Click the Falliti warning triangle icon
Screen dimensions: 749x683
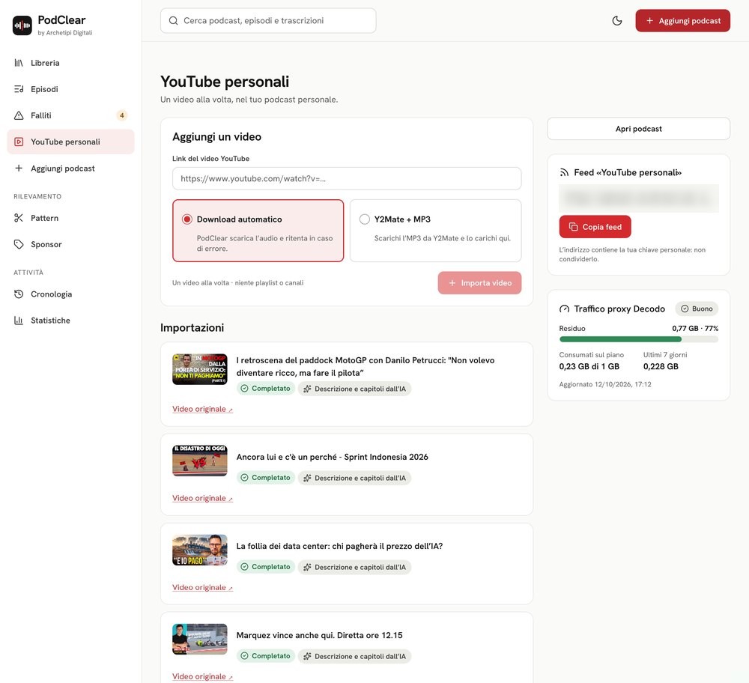pos(19,115)
